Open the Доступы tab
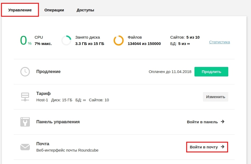The width and height of the screenshot is (251, 164). [x=85, y=10]
